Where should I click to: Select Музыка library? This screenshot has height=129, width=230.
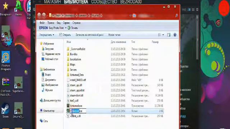tap(47, 90)
